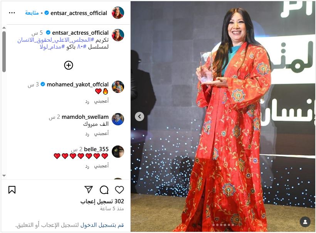316x233 pixels.
Task: Open the #مدام_لولا hashtag
Action: click(52, 47)
